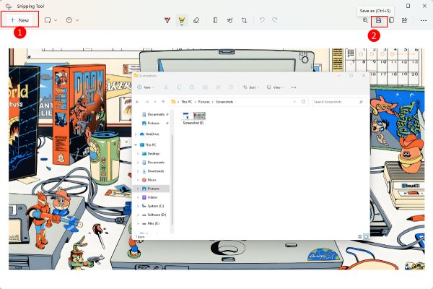Switch Explorer to large thumbnails view icon
The image size is (433, 289).
click(366, 236)
